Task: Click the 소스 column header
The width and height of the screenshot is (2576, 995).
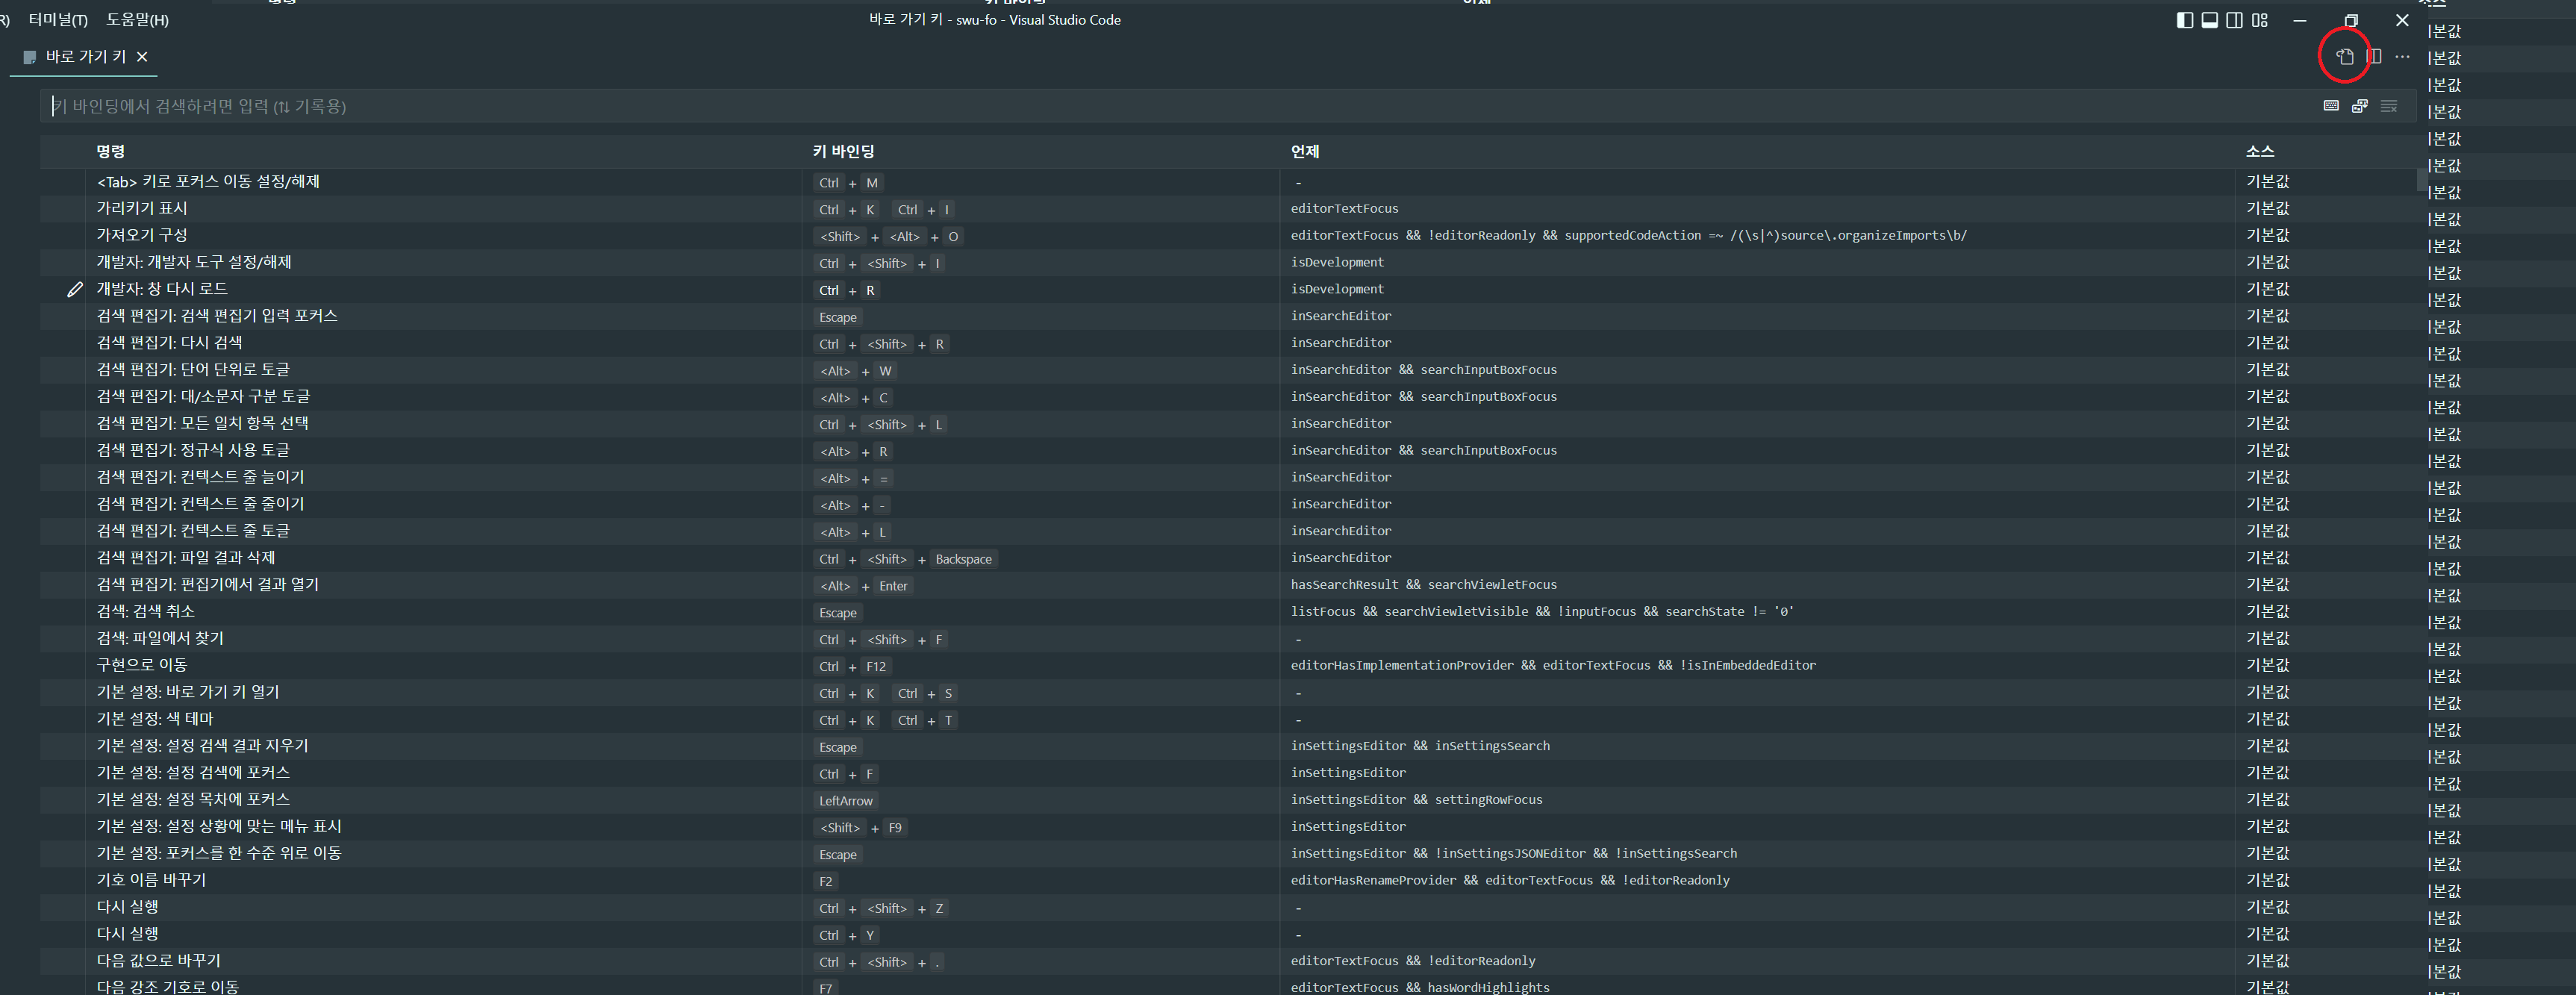Action: coord(2259,151)
